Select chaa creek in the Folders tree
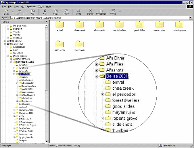 pyautogui.click(x=27, y=80)
